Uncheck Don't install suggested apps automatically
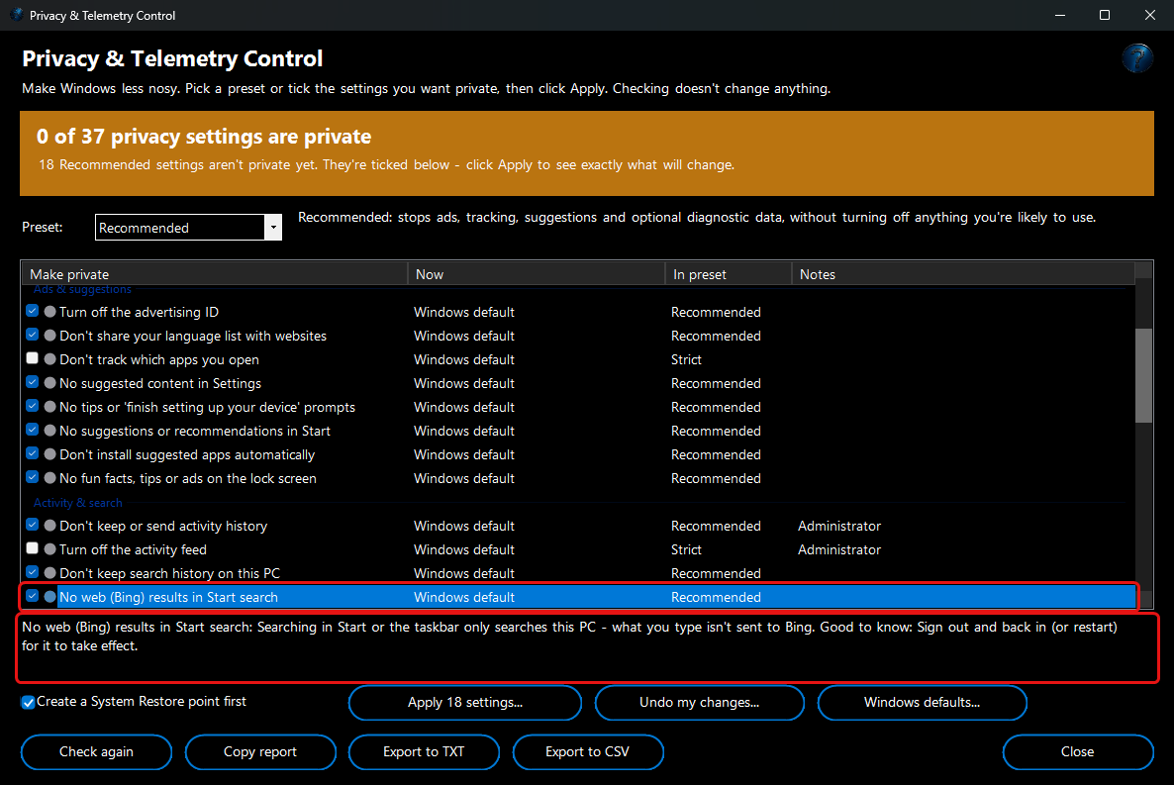1174x785 pixels. (33, 453)
